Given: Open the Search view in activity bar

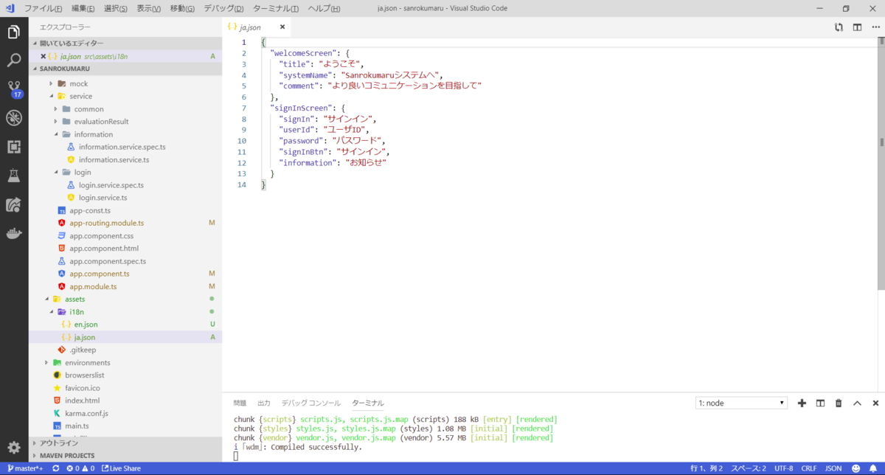Looking at the screenshot, I should click(x=14, y=60).
